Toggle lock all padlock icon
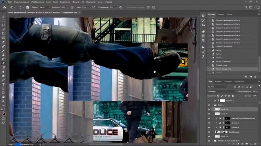Image resolution: width=261 pixels, height=146 pixels. point(233,96)
